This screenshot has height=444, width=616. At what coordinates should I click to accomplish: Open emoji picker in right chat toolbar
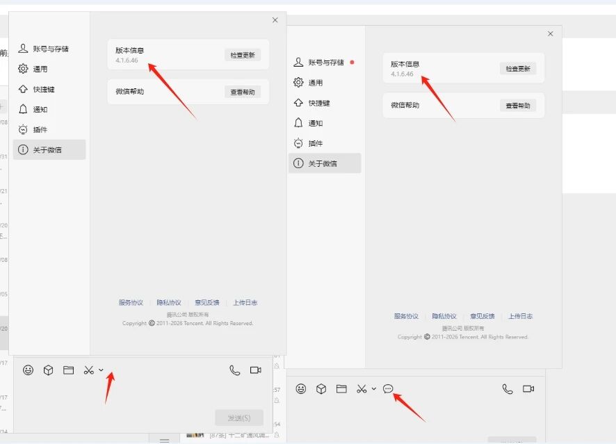[301, 388]
